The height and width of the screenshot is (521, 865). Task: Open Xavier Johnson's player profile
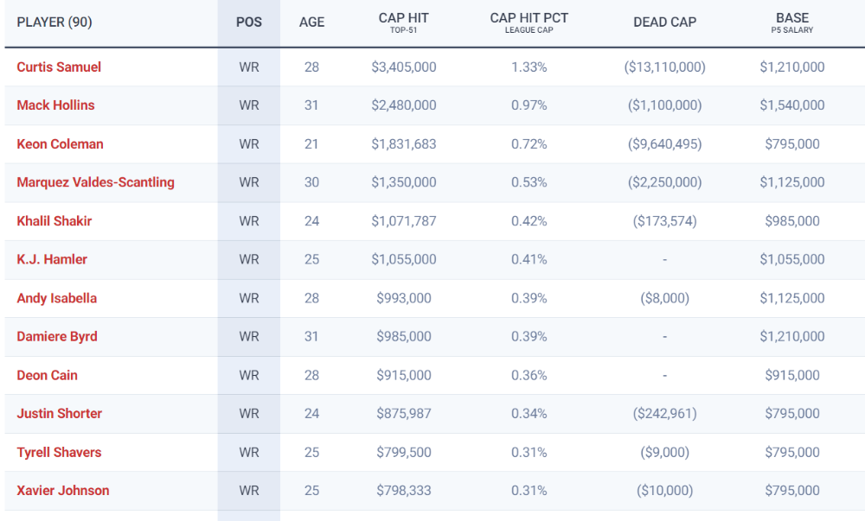click(x=63, y=491)
